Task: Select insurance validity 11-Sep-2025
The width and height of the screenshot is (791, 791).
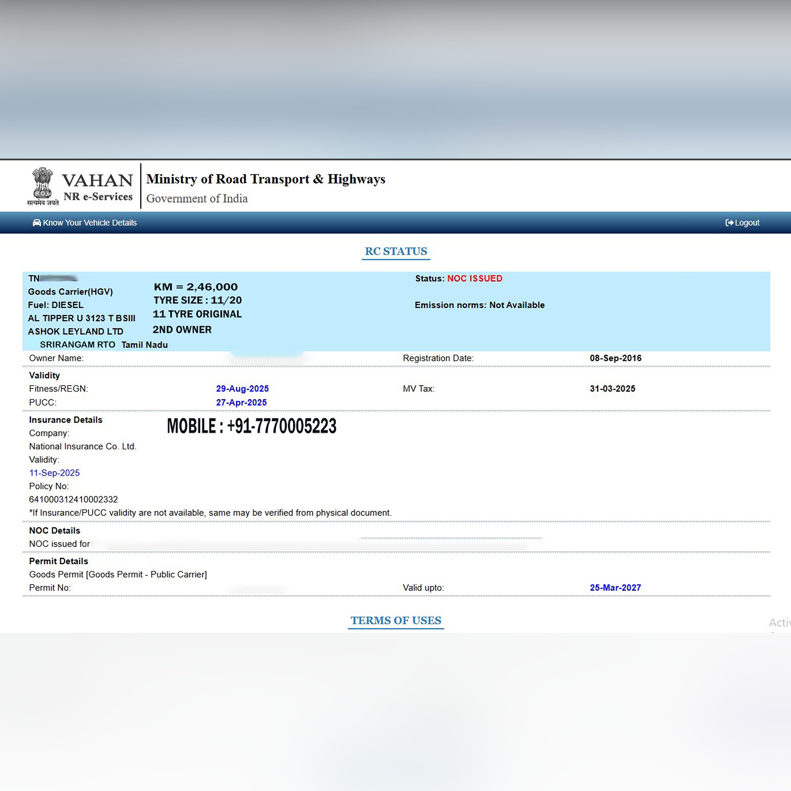Action: click(55, 473)
